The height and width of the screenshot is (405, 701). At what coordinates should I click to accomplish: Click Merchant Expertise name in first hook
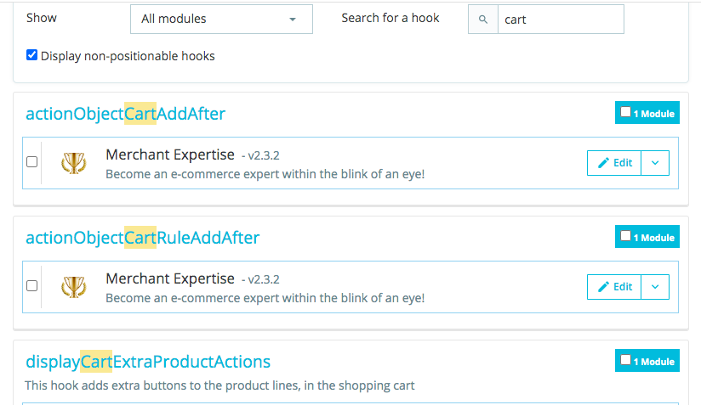[169, 155]
